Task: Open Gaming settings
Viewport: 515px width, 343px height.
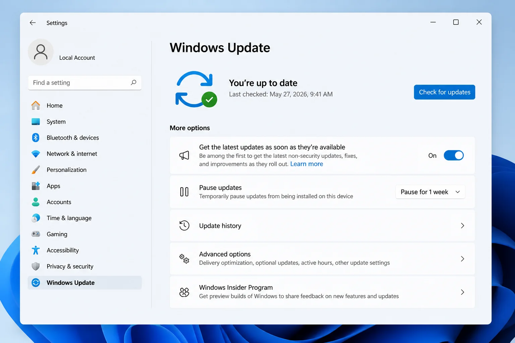Action: pos(85,234)
